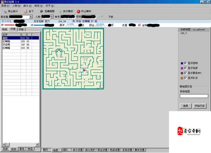
Task: Click the blue monster color swatch
Action: coord(182,63)
